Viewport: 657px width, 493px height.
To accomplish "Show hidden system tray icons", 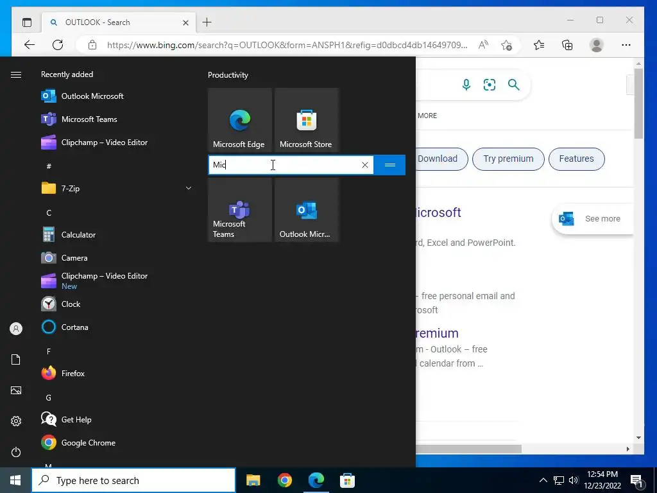I will click(x=543, y=480).
